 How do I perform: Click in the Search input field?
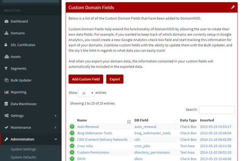tap(217, 110)
